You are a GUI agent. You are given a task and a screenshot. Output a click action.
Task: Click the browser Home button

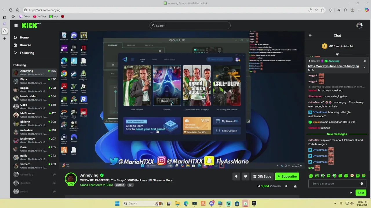pos(18,10)
